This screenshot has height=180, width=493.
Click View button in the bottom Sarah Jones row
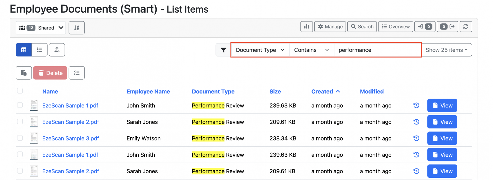pyautogui.click(x=442, y=171)
